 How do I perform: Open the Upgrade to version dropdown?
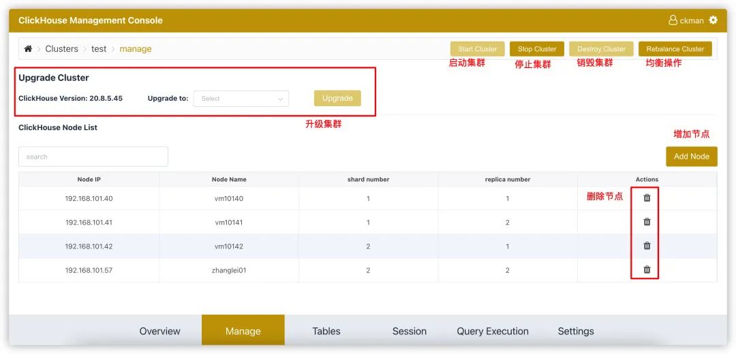tap(241, 99)
